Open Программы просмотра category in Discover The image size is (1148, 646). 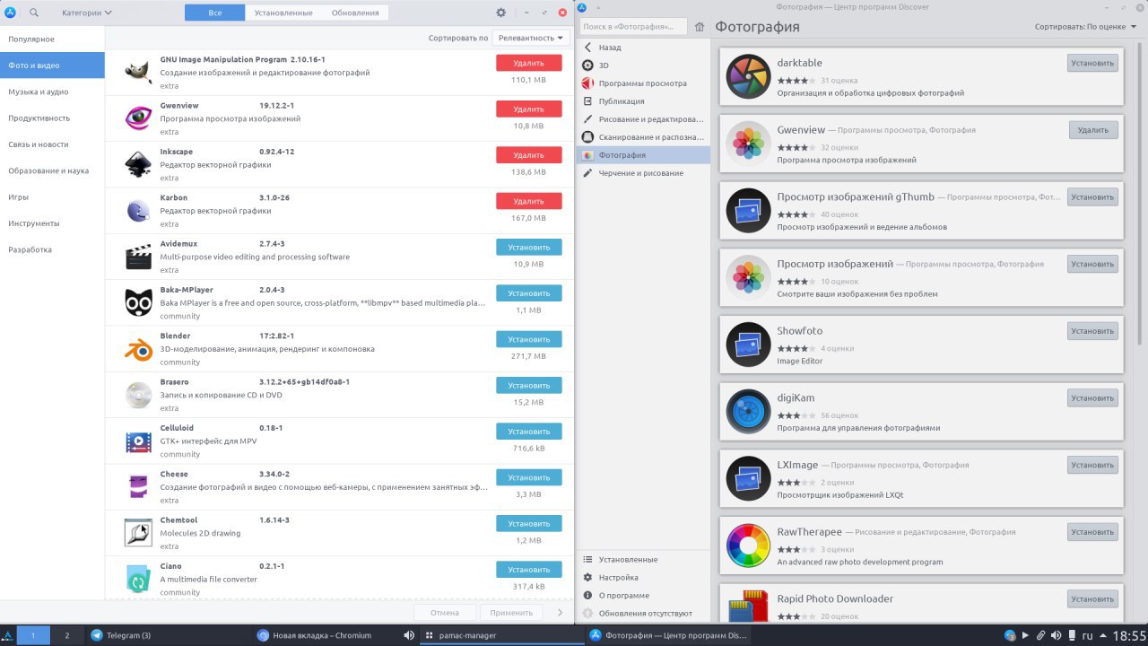coord(643,83)
